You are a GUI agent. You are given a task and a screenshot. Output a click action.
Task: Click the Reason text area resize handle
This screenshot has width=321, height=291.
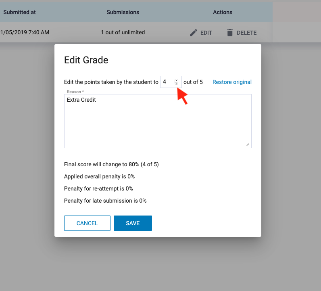[x=247, y=144]
